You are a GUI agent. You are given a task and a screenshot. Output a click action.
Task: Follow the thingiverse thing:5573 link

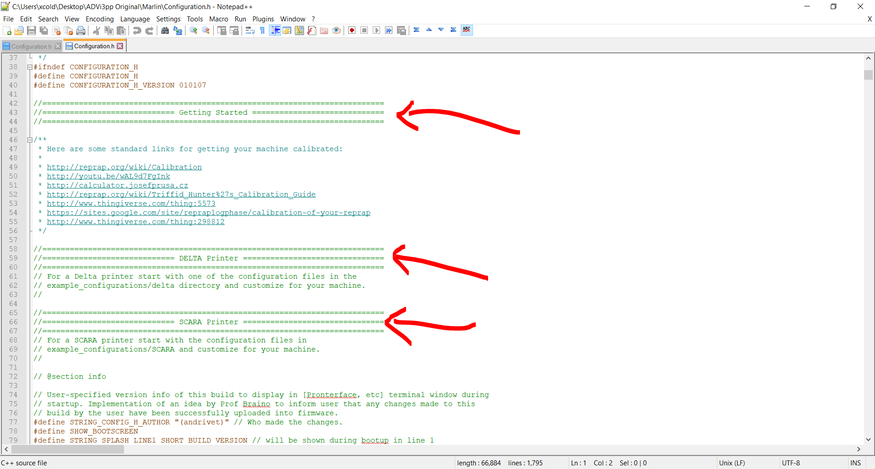tap(131, 204)
